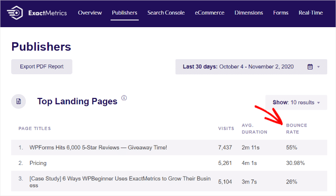This screenshot has width=336, height=196.
Task: Click the Top Landing Pages heading
Action: [x=77, y=101]
